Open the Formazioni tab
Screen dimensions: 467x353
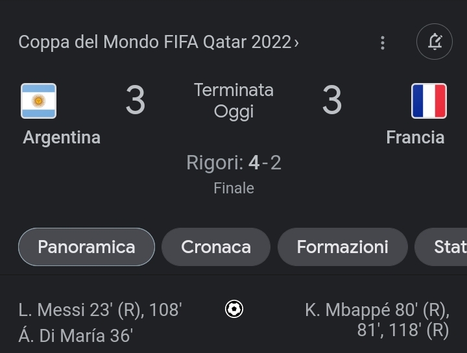pos(342,247)
